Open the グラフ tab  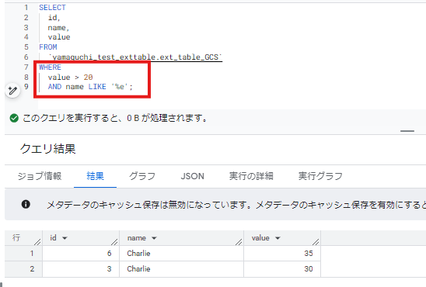[x=142, y=176]
